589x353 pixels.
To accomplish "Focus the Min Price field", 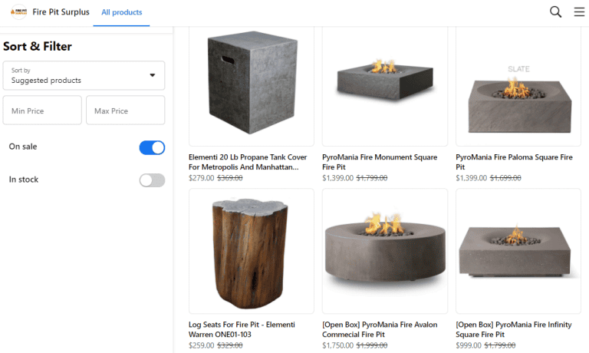I will tap(42, 111).
